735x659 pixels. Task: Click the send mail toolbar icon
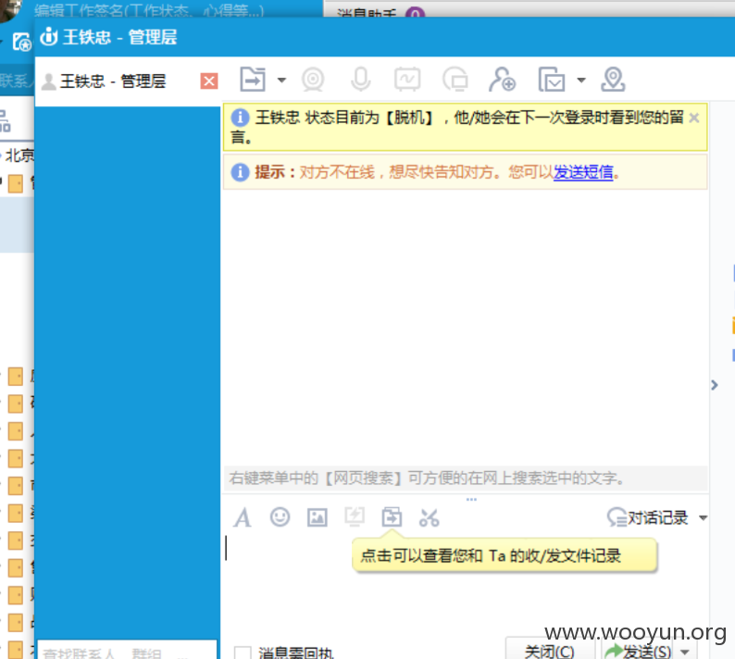(552, 80)
